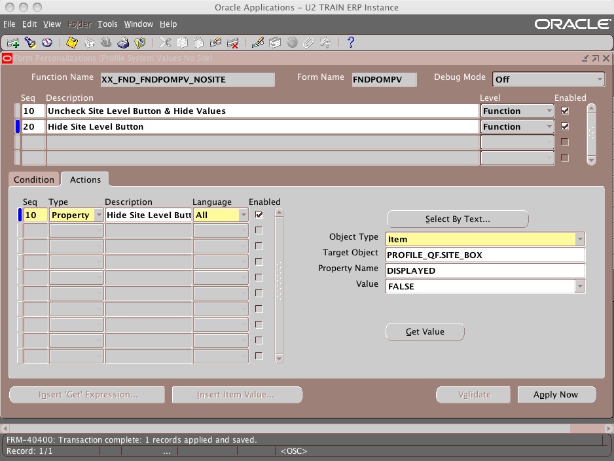Click the horizontal scrollbar right arrow
This screenshot has width=614, height=461.
tap(609, 428)
